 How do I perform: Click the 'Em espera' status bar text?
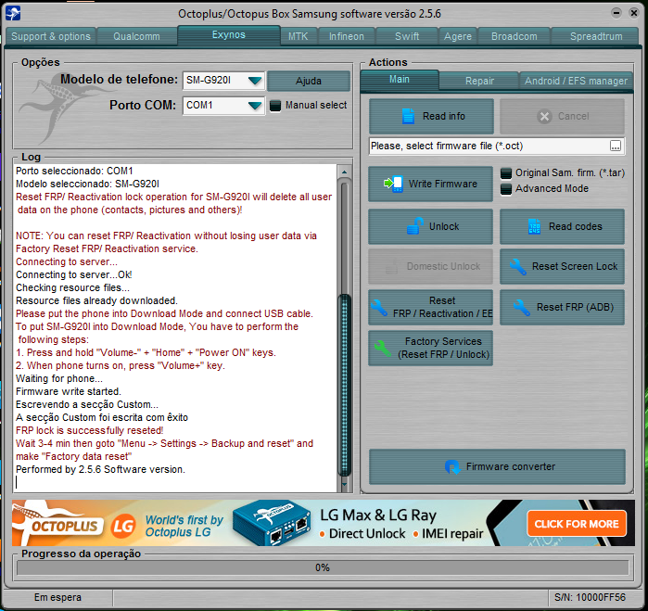(x=57, y=597)
